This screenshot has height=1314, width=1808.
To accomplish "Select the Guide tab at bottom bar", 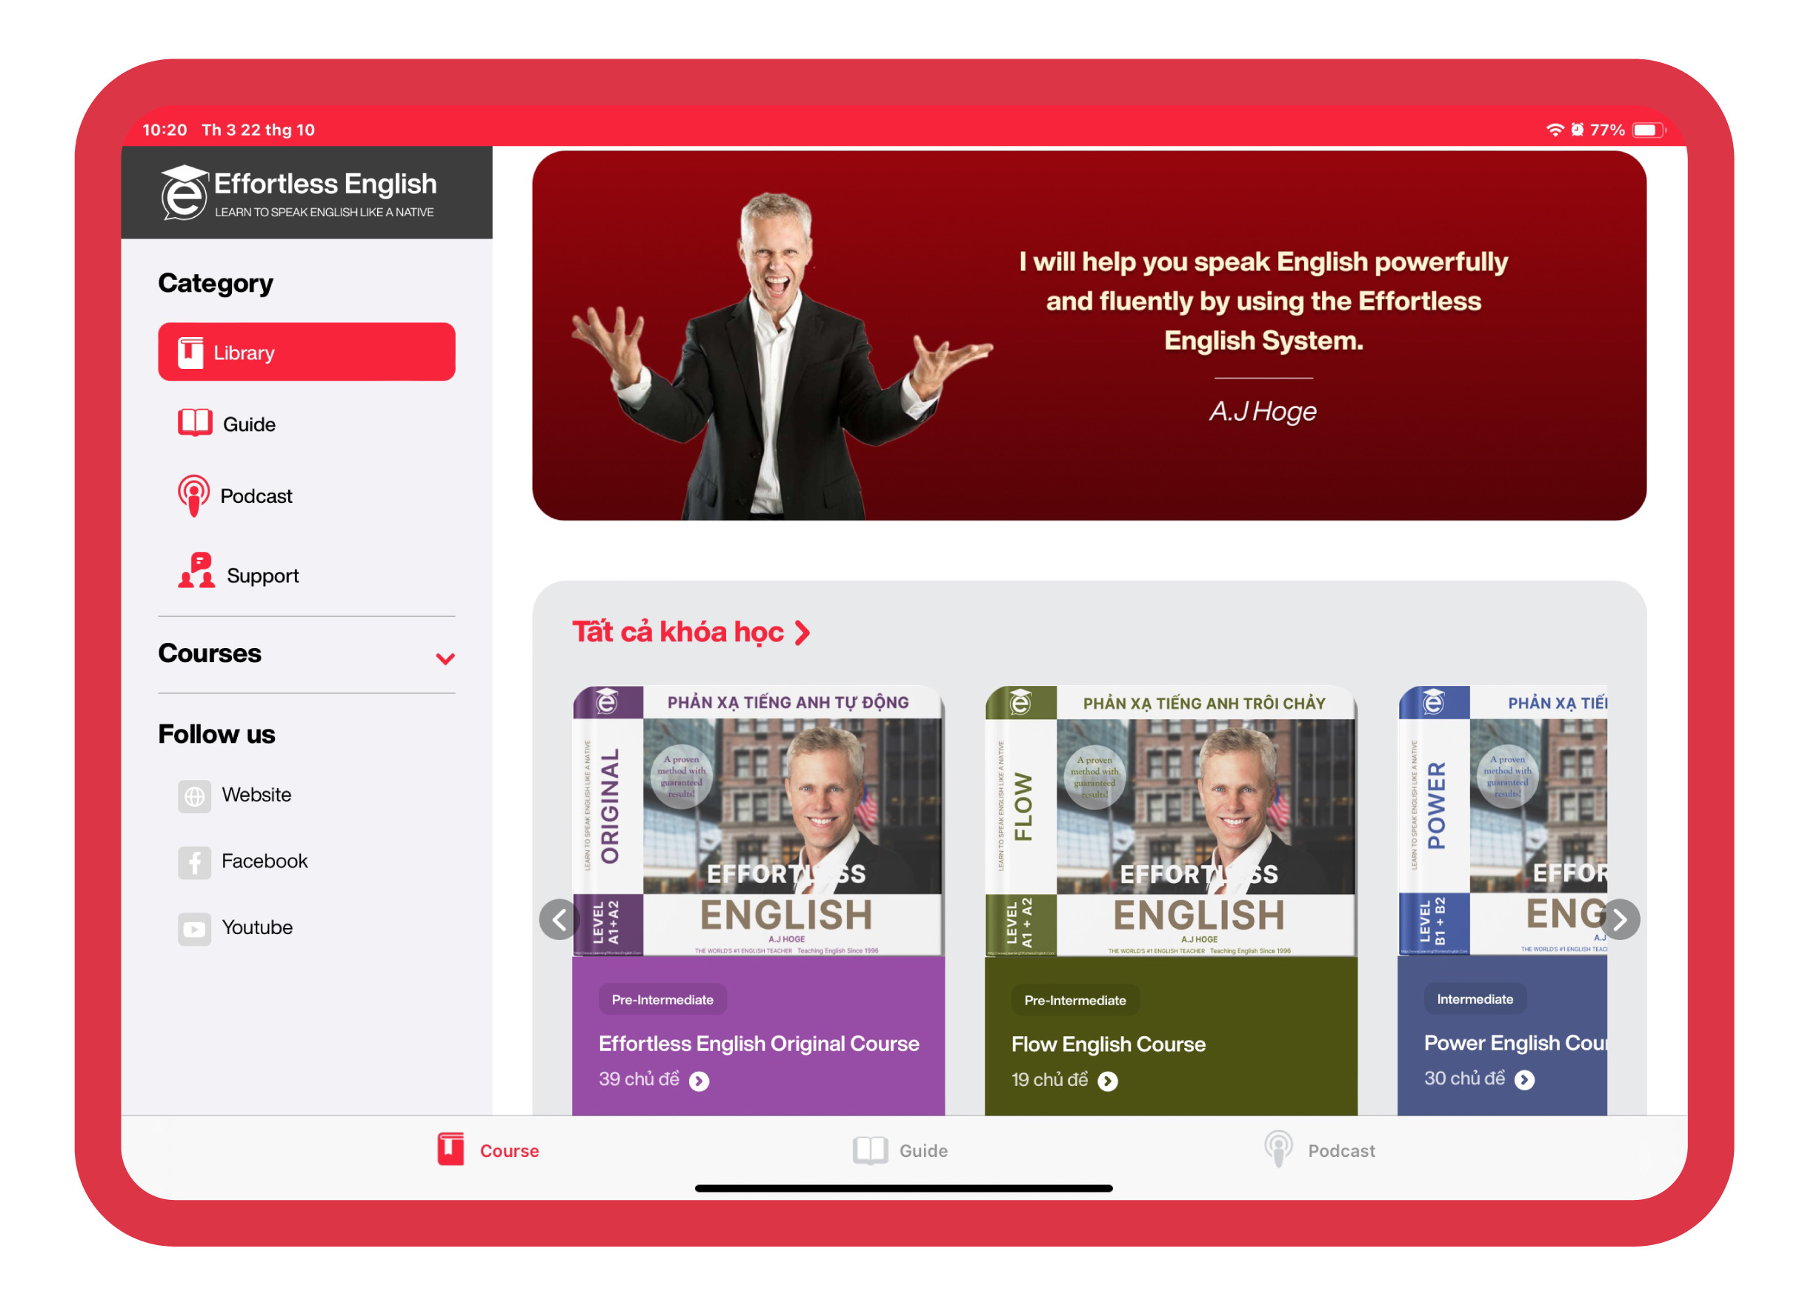I will (x=904, y=1151).
